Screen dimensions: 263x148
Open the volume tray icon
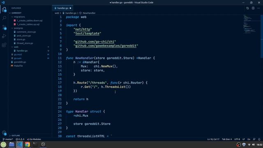[254, 145]
